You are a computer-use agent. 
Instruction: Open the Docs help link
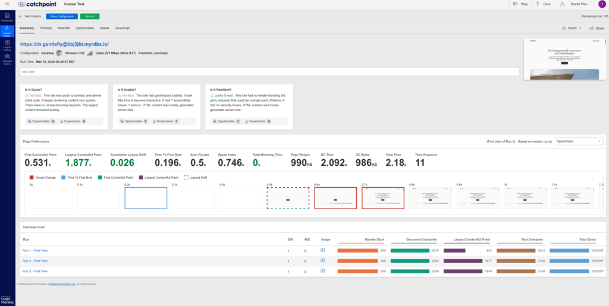tap(542, 4)
